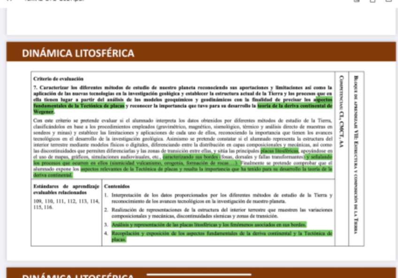Screen dimensions: 398x278
Task: Click the 'Contenidos' column heading
Action: coord(117,187)
